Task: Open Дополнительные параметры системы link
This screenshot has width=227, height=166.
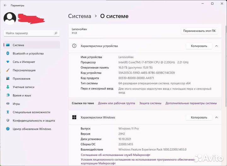Action: coord(191,103)
